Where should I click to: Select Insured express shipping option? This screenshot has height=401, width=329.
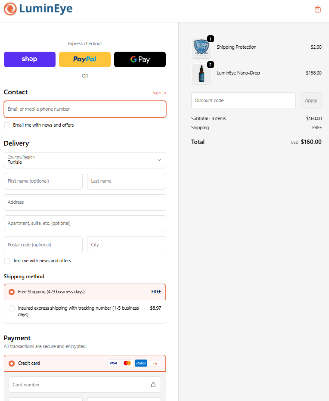tap(11, 308)
